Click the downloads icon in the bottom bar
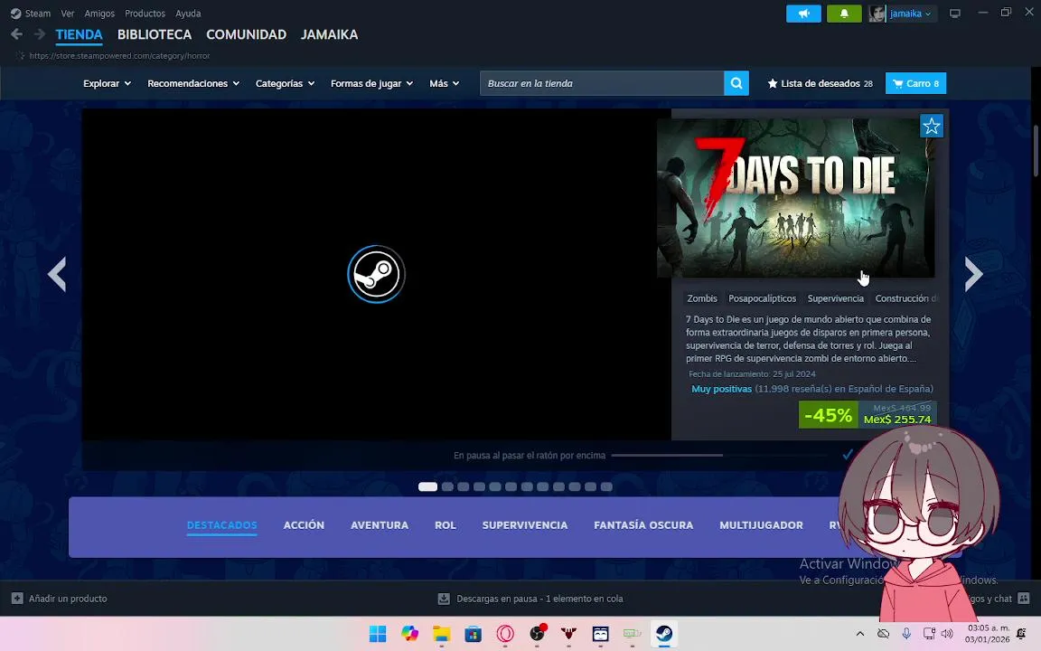 (x=444, y=599)
